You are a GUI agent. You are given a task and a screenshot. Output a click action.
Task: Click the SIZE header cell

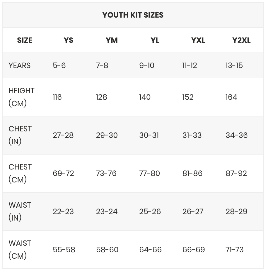[25, 40]
